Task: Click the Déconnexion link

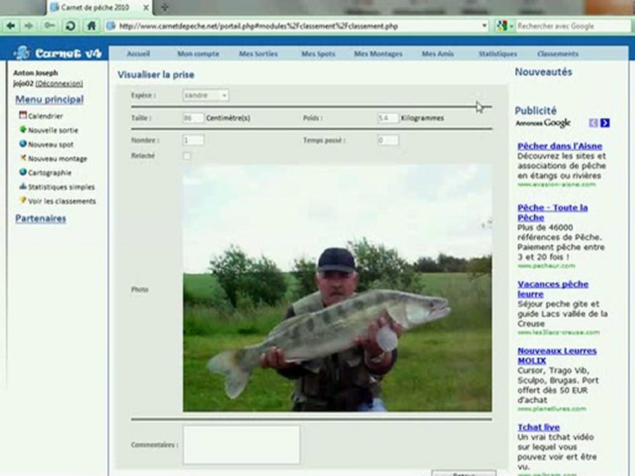Action: point(59,83)
